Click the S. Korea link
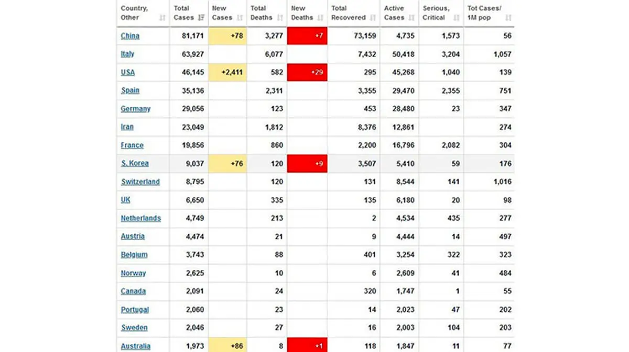Image resolution: width=629 pixels, height=352 pixels. point(135,163)
